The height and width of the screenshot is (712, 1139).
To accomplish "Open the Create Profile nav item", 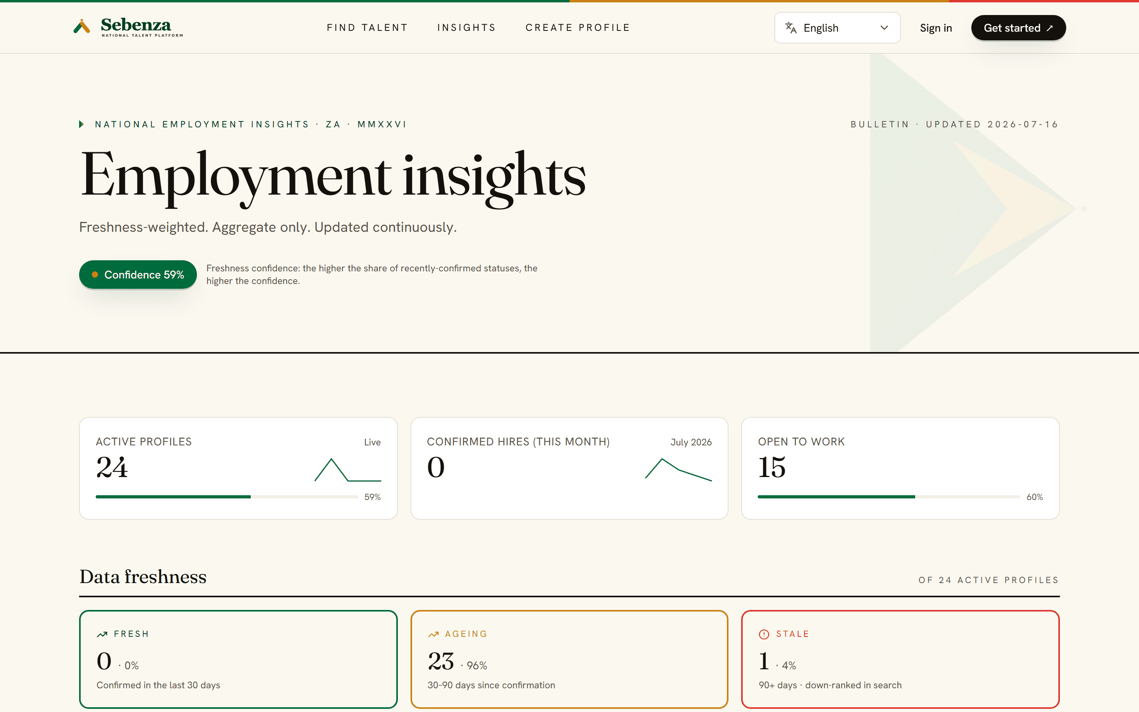I will point(577,28).
